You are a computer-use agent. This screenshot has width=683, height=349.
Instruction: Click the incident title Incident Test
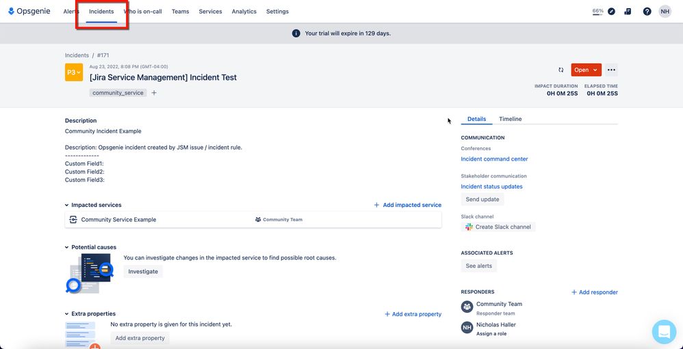click(163, 77)
